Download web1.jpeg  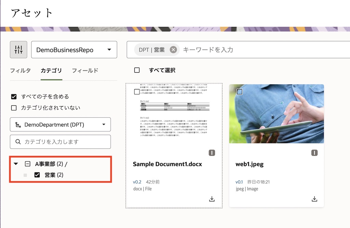pos(314,198)
